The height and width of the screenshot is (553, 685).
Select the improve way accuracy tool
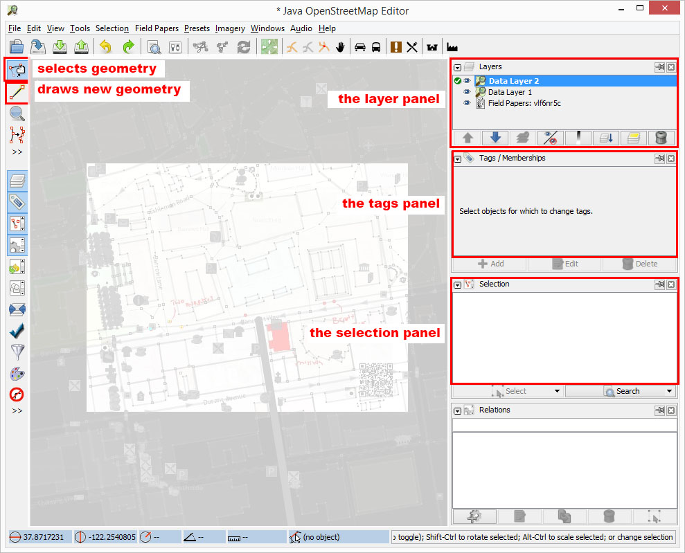pos(17,135)
